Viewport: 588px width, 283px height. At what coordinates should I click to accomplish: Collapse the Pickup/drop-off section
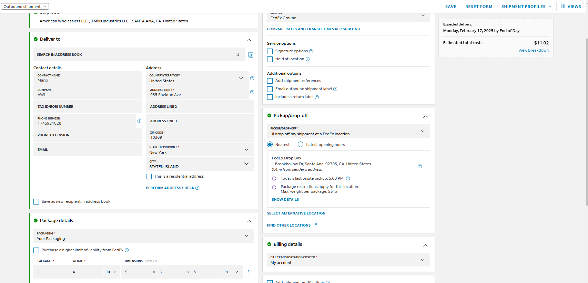(x=425, y=117)
